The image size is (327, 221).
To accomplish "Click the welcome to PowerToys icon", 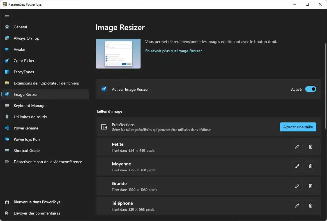I will 7,202.
